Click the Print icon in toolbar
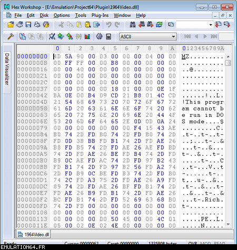Viewport: 237px width, 250px height. [37, 25]
